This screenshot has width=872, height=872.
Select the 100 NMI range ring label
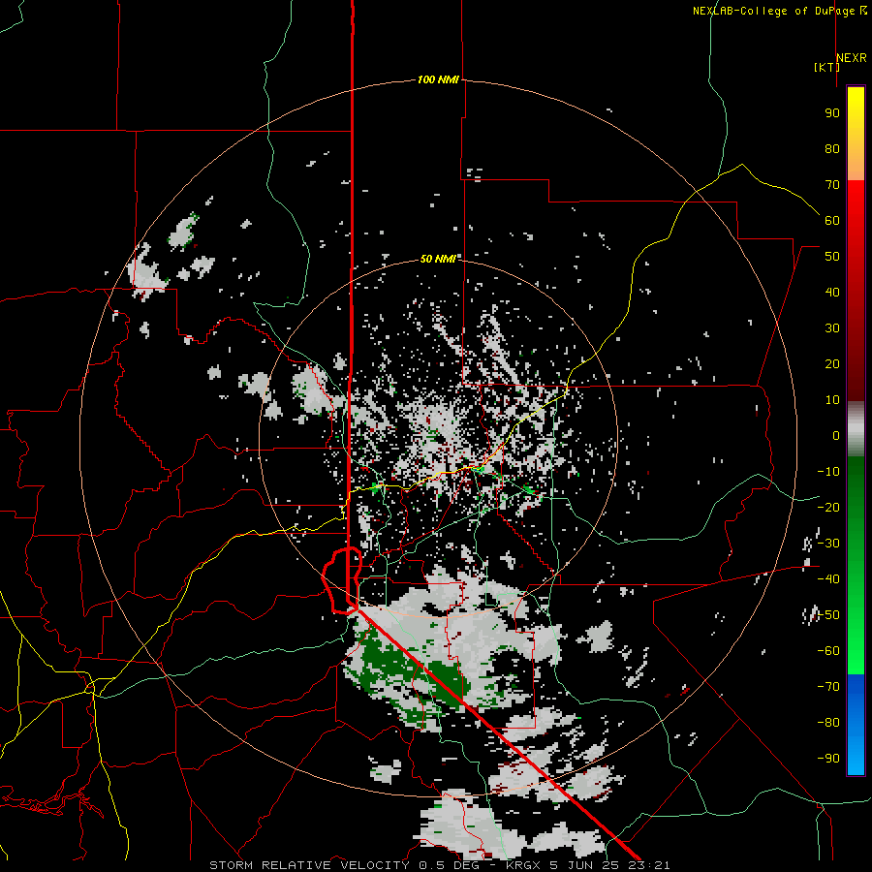point(438,79)
